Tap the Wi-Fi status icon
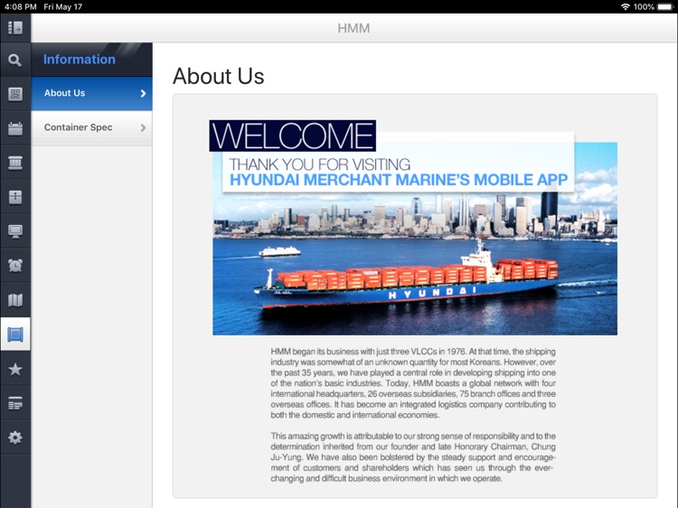Viewport: 678px width, 508px height. tap(626, 6)
